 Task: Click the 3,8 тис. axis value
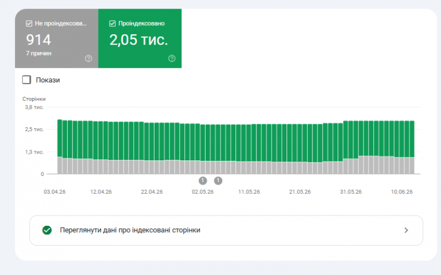[34, 107]
